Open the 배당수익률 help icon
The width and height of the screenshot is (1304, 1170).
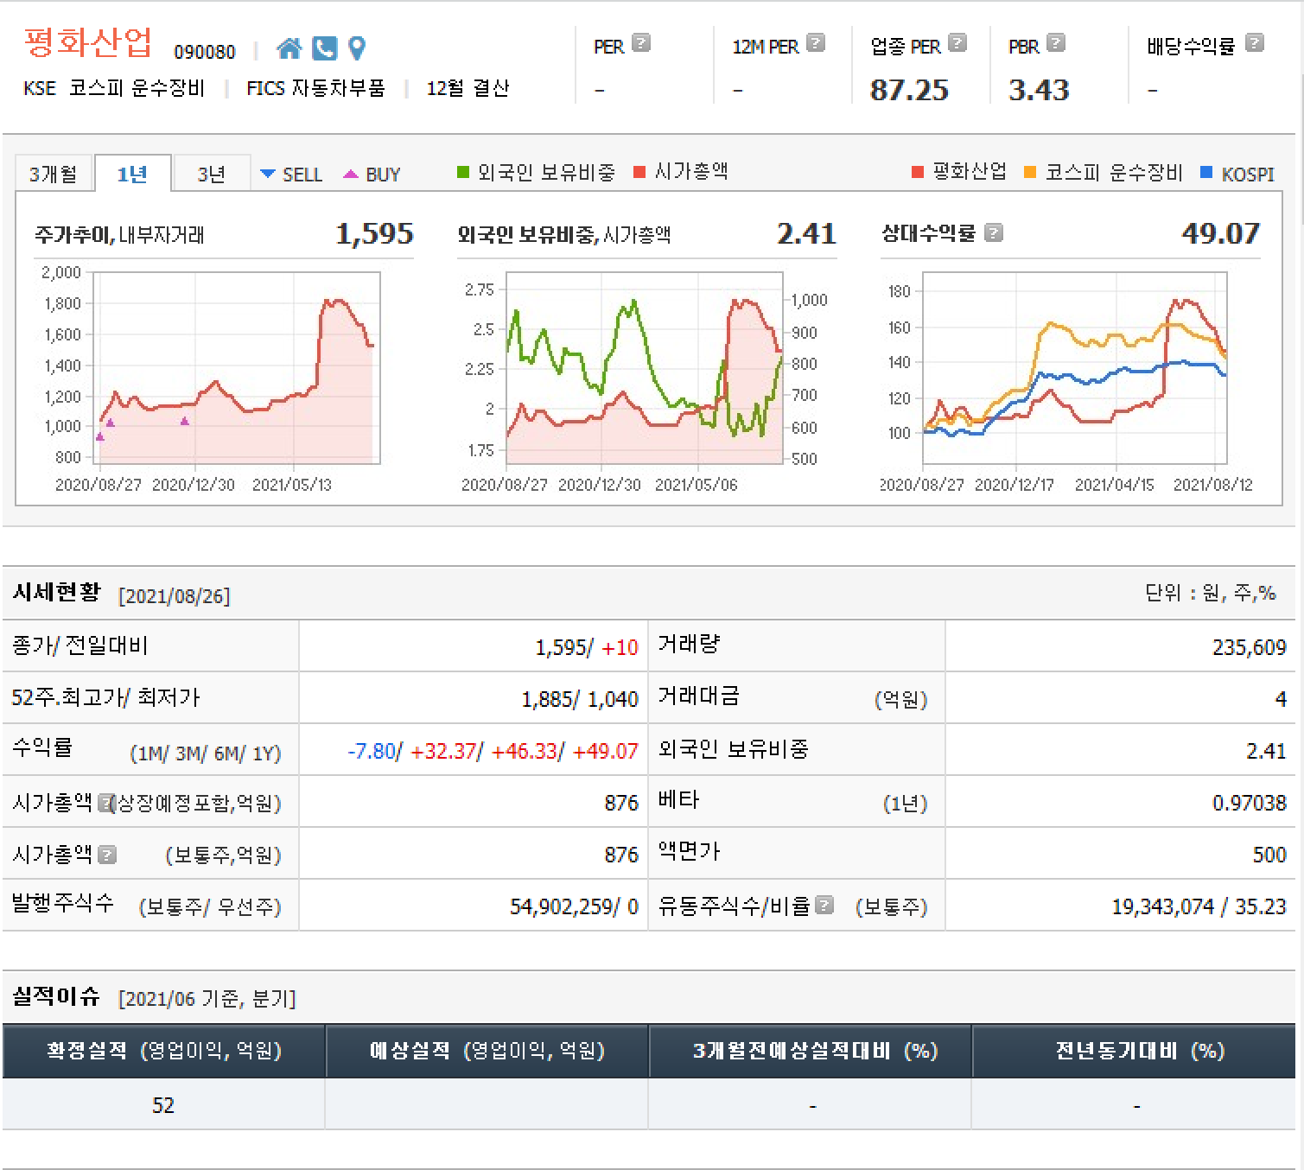1254,42
